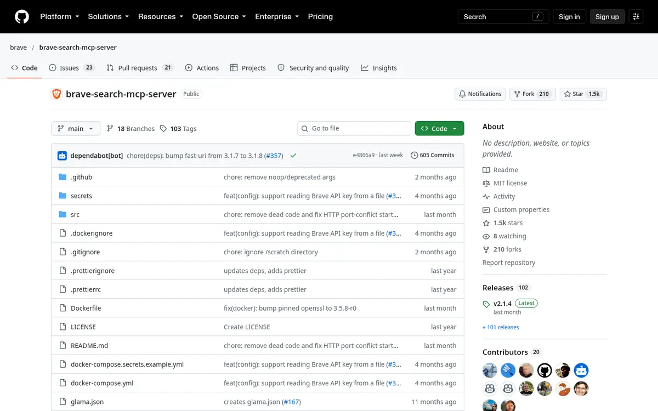Open the green Code dropdown button

point(439,128)
